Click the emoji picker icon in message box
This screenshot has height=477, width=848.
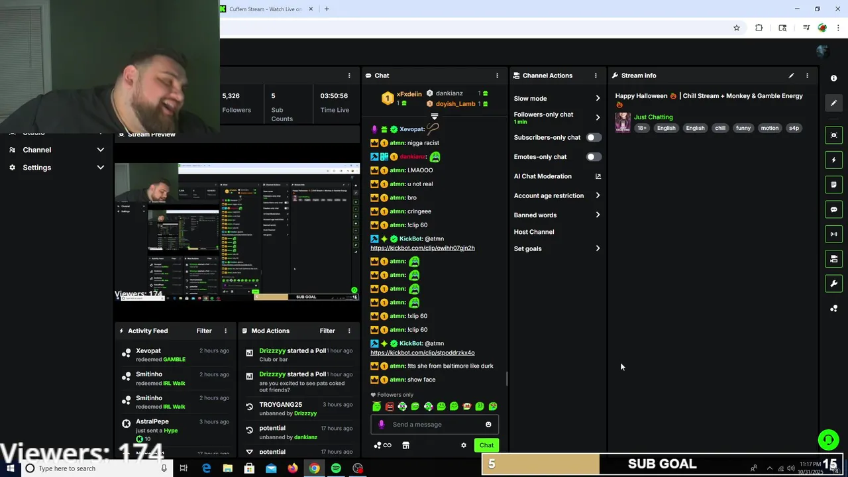coord(488,425)
